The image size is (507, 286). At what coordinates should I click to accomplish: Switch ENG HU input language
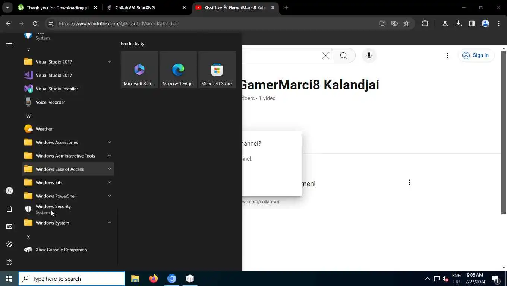click(x=456, y=279)
